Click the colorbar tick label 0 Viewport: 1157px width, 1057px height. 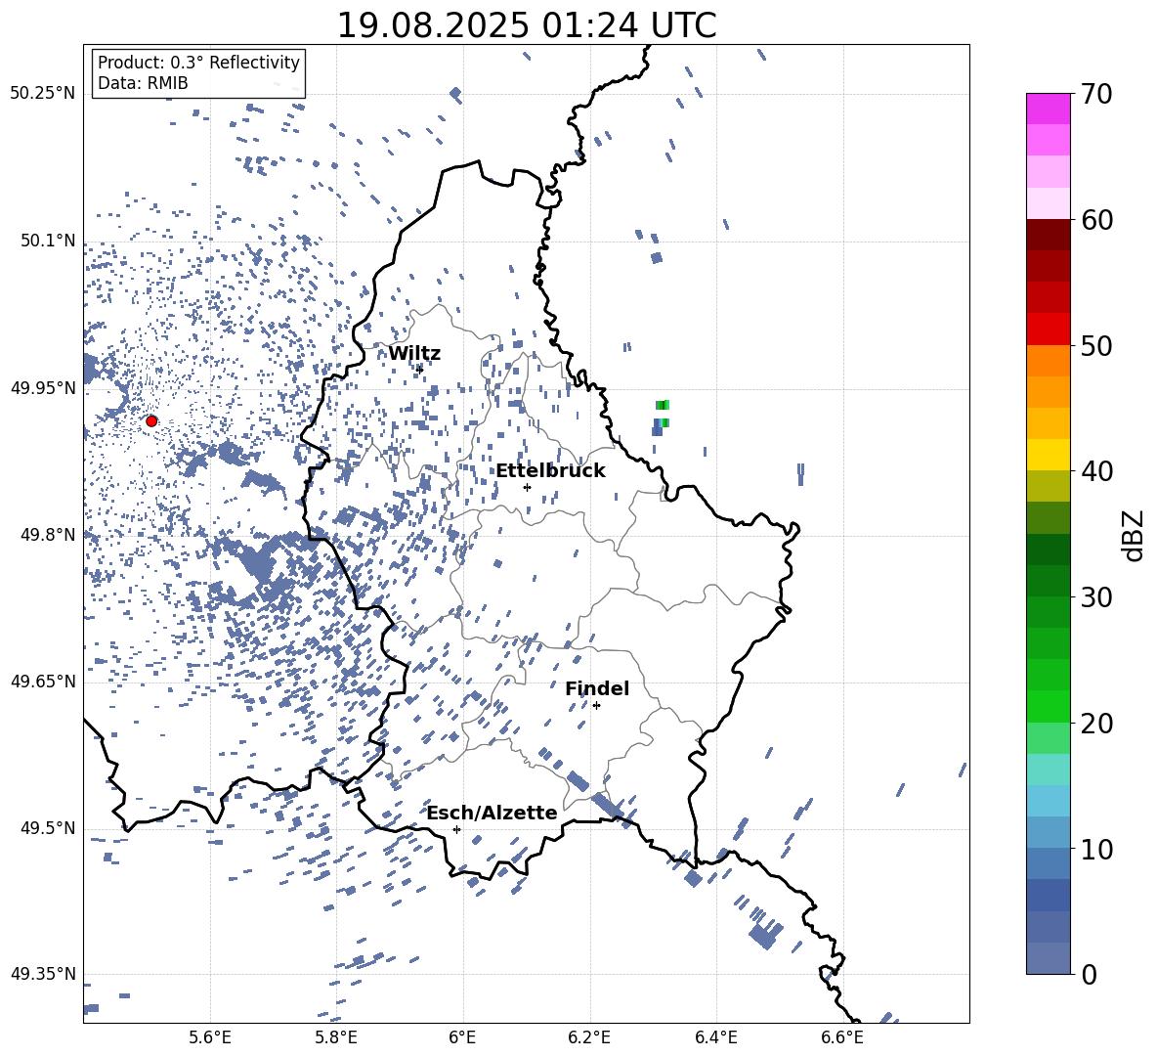pos(1089,974)
